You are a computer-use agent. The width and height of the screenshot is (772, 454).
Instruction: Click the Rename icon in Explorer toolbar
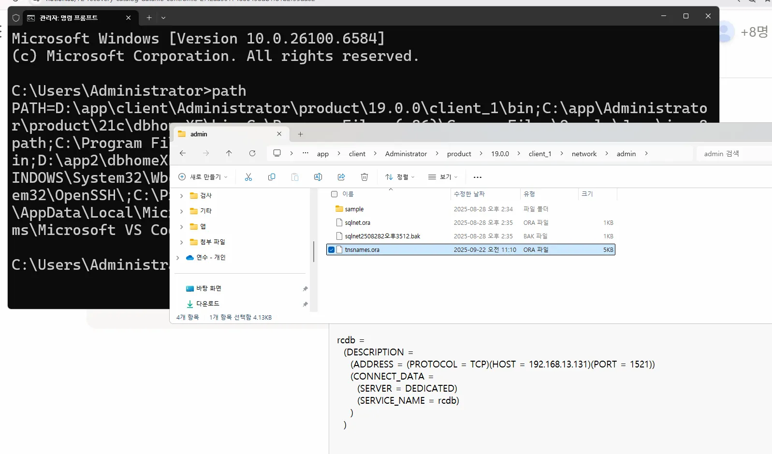tap(318, 177)
